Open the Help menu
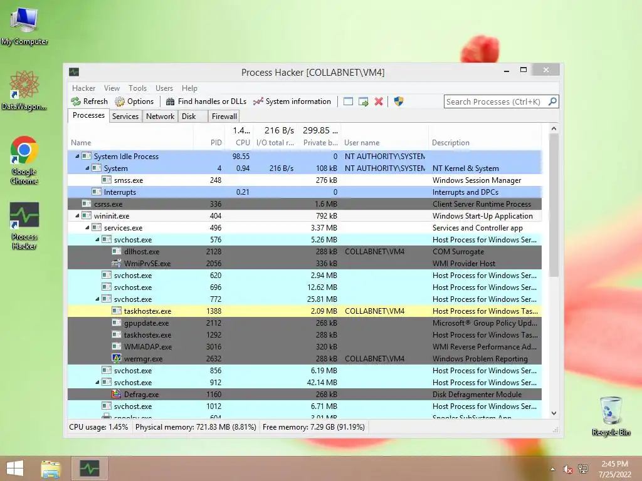642x481 pixels. click(189, 88)
